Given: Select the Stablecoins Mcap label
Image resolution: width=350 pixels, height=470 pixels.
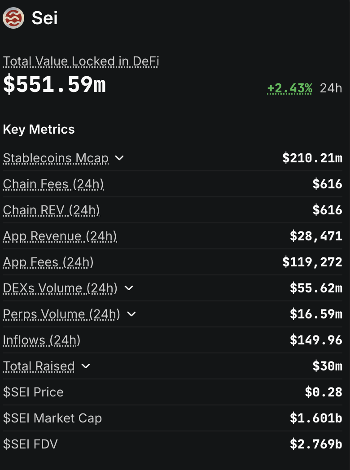Looking at the screenshot, I should (56, 158).
